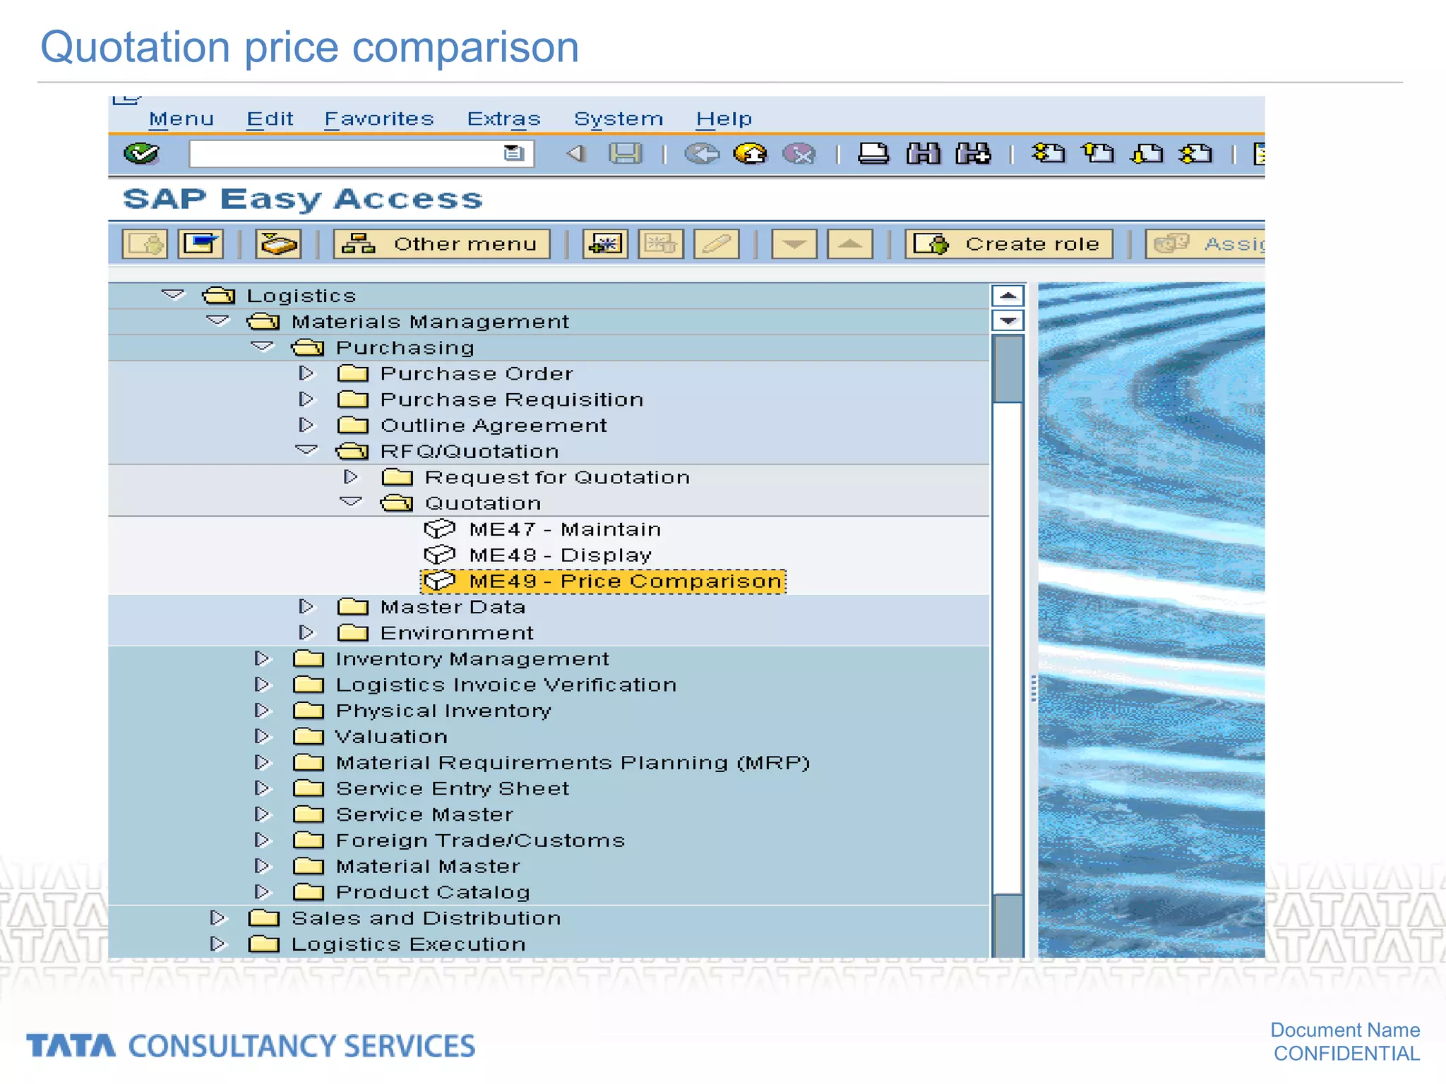
Task: Click the SAP Business Workplace icon
Action: point(278,244)
